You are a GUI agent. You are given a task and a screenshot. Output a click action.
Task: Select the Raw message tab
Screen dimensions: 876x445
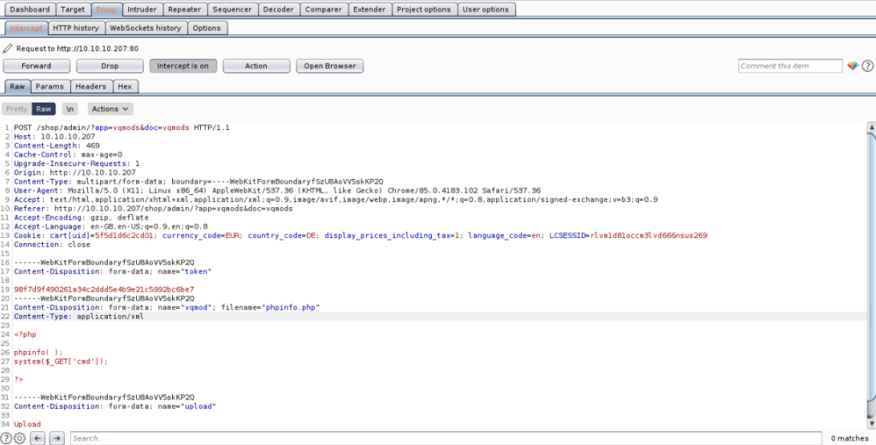pos(17,86)
